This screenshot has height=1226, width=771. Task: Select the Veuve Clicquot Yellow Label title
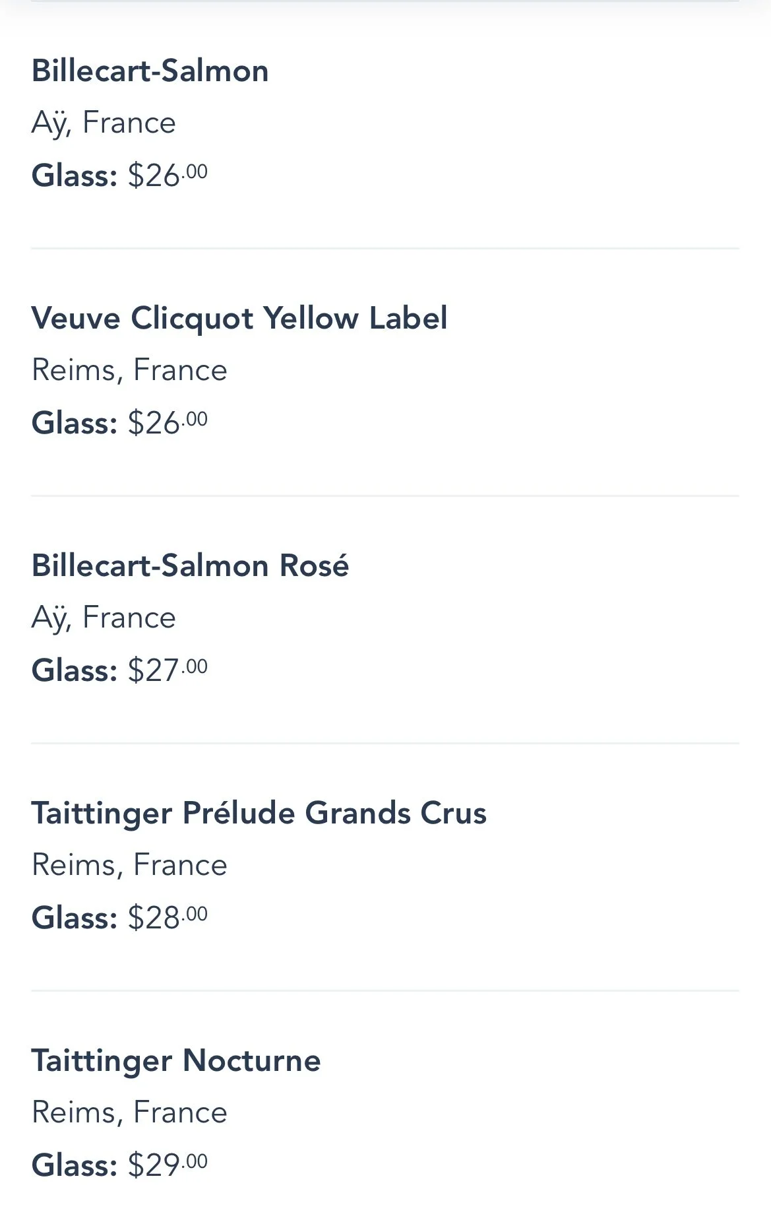click(239, 318)
